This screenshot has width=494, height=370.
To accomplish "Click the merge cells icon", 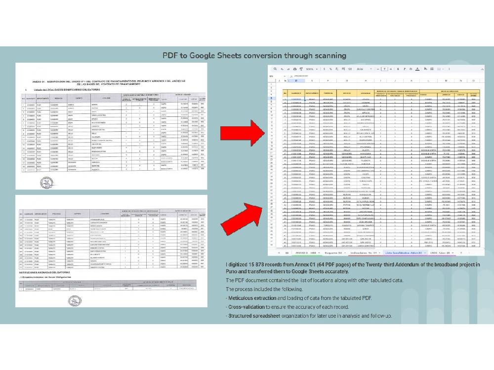I will click(439, 69).
